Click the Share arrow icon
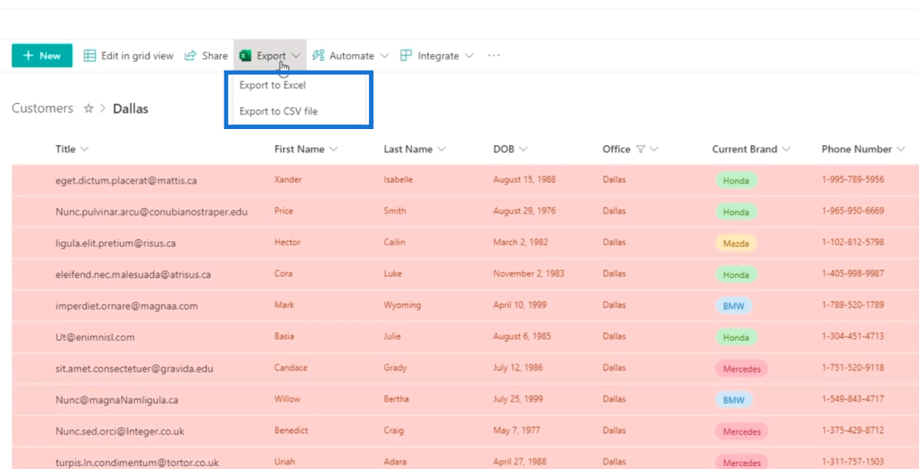 point(190,56)
